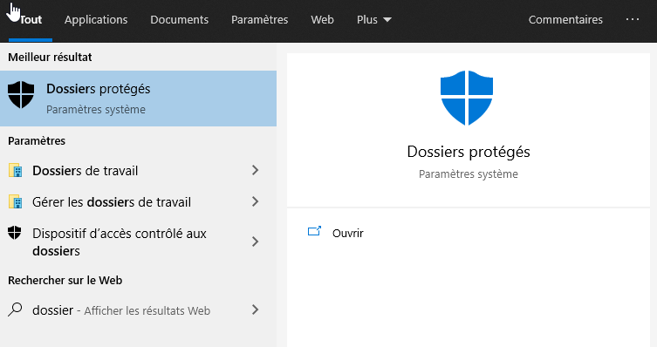Switch to the Web tab
Viewport: 657px width, 347px height.
(x=322, y=20)
